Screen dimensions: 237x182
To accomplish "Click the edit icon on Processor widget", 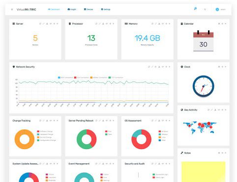I will click(96, 24).
